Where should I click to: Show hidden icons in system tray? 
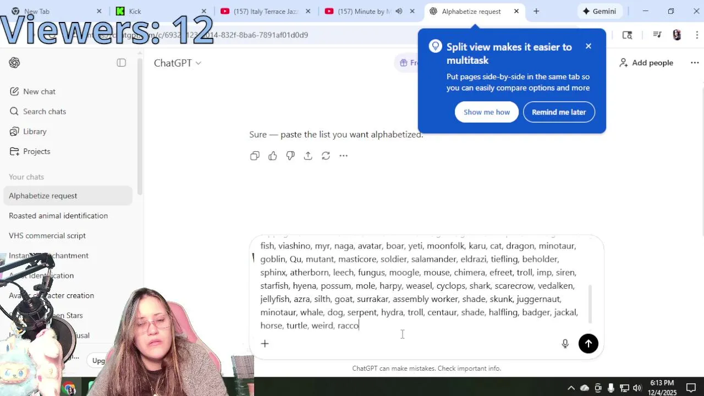pos(571,388)
